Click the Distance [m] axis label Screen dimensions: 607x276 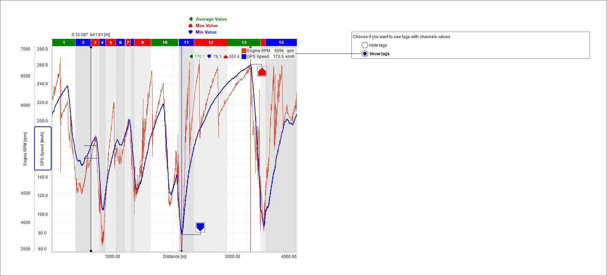(175, 256)
